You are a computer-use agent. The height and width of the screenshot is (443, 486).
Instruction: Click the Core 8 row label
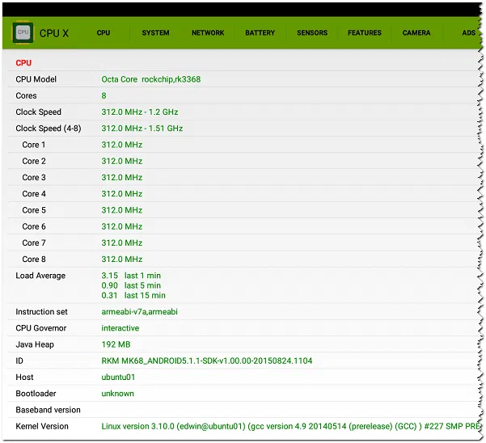pyautogui.click(x=34, y=259)
